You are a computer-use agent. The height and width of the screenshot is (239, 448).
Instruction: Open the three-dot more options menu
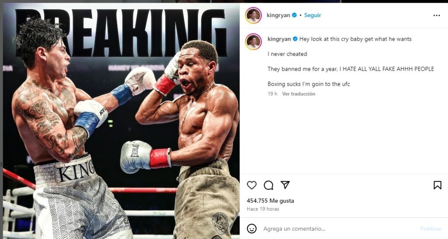(x=437, y=15)
